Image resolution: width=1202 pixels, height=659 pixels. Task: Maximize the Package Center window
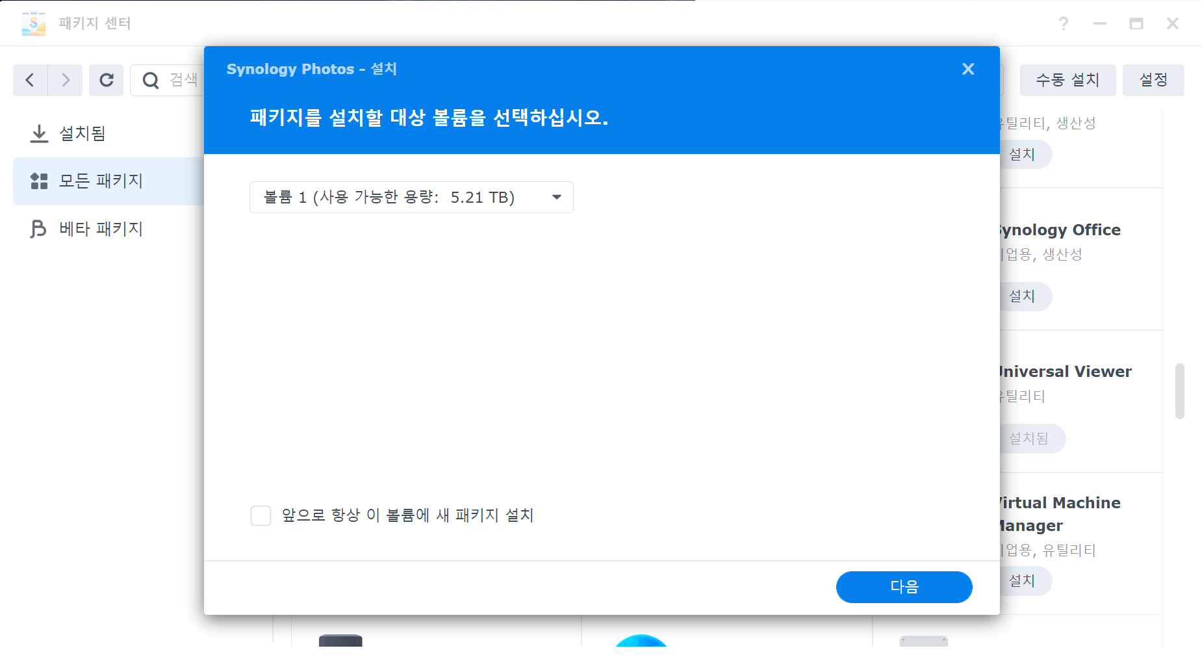1136,23
